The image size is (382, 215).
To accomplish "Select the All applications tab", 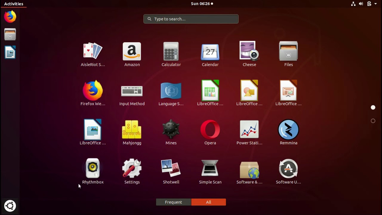I will point(208,202).
